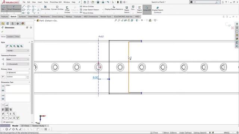Image resolution: width=239 pixels, height=134 pixels.
Task: Select the Trim Entities tool
Action: (46, 8)
